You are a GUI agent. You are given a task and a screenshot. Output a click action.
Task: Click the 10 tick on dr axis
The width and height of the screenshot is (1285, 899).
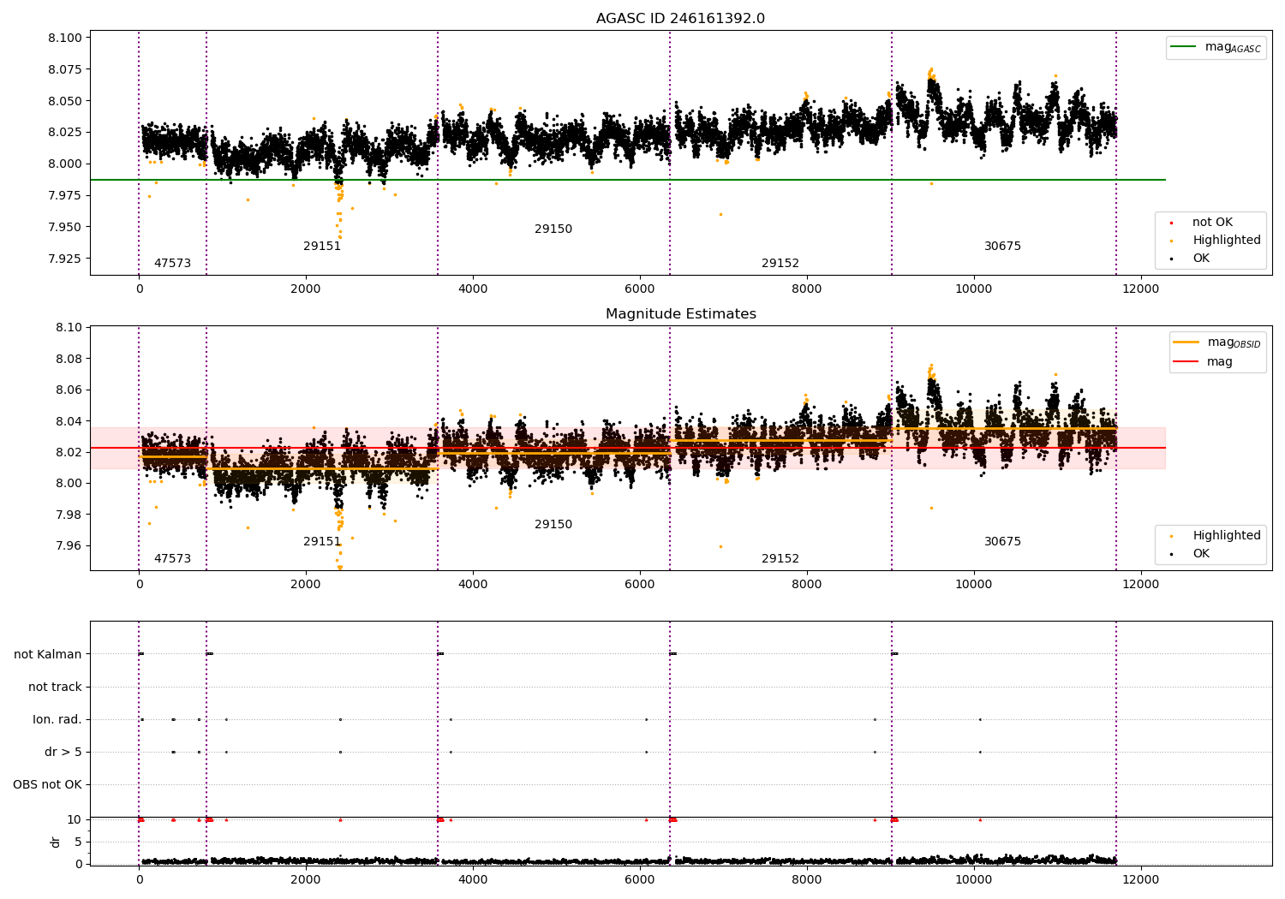(75, 820)
